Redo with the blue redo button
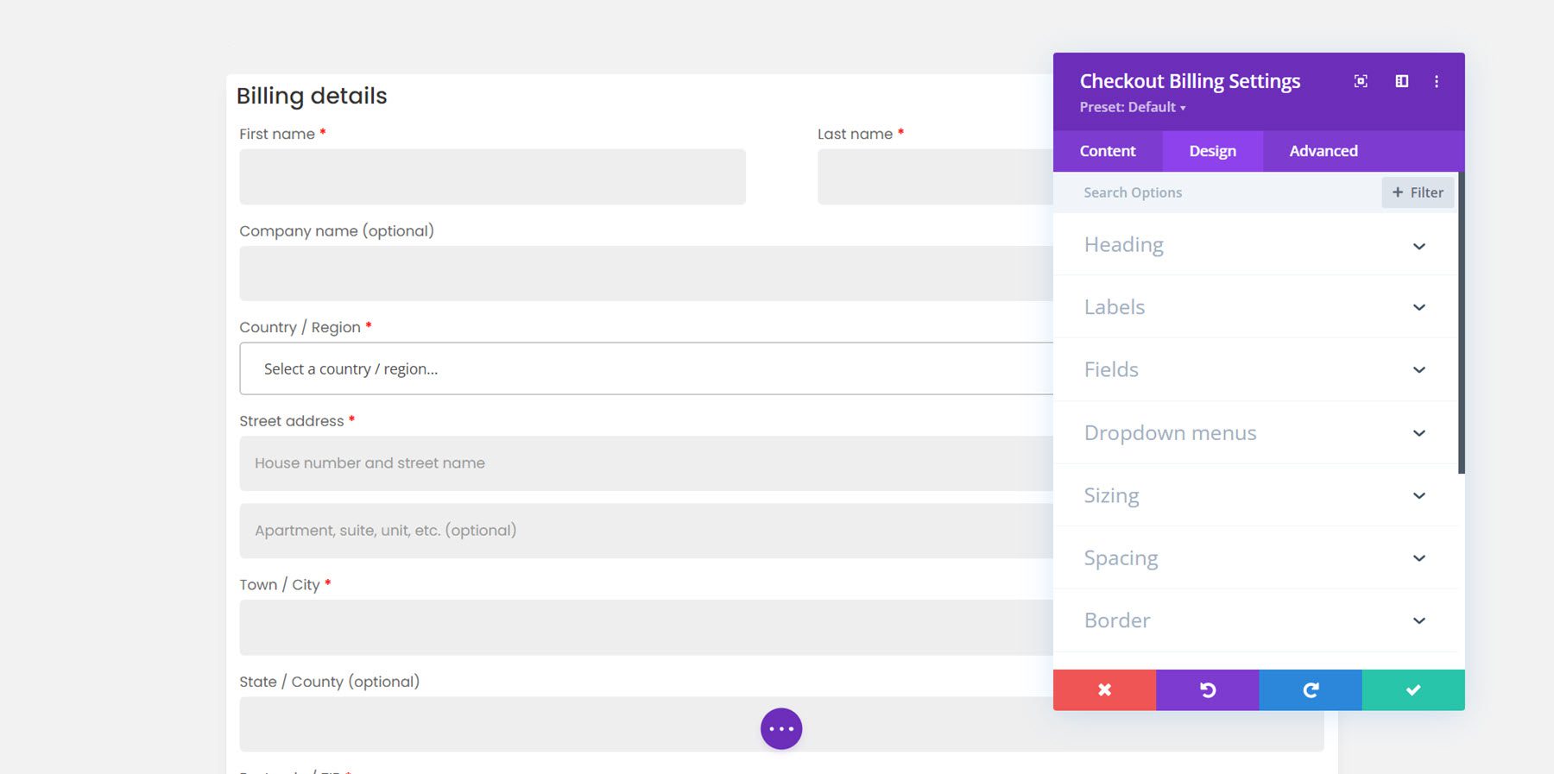 pos(1311,689)
